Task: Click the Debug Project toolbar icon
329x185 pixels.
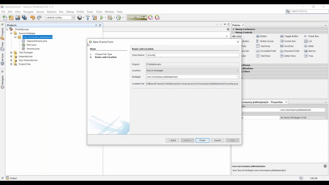Action: (110, 17)
